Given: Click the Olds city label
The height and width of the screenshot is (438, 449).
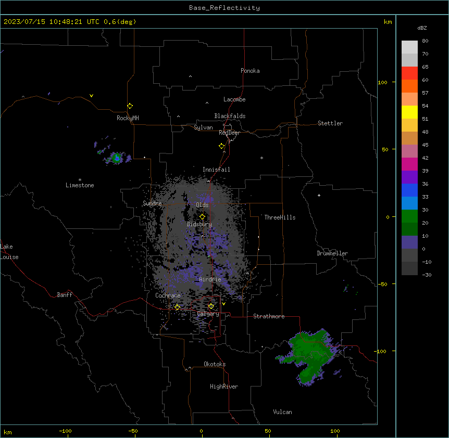Looking at the screenshot, I should tap(202, 205).
